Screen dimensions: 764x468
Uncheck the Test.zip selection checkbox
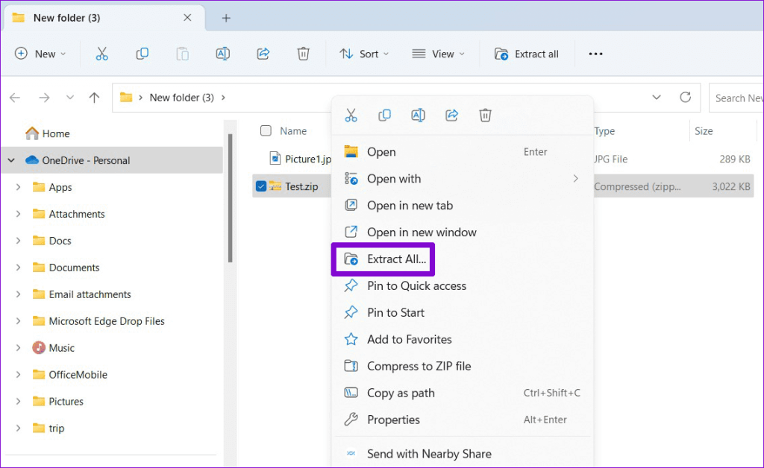(x=261, y=186)
